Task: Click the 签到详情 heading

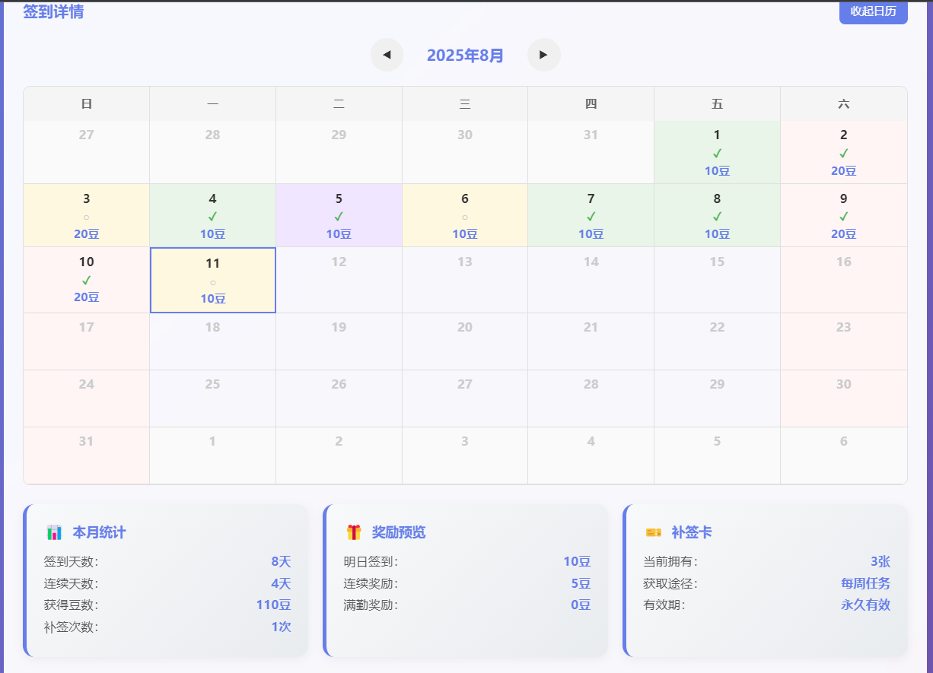Action: [53, 11]
